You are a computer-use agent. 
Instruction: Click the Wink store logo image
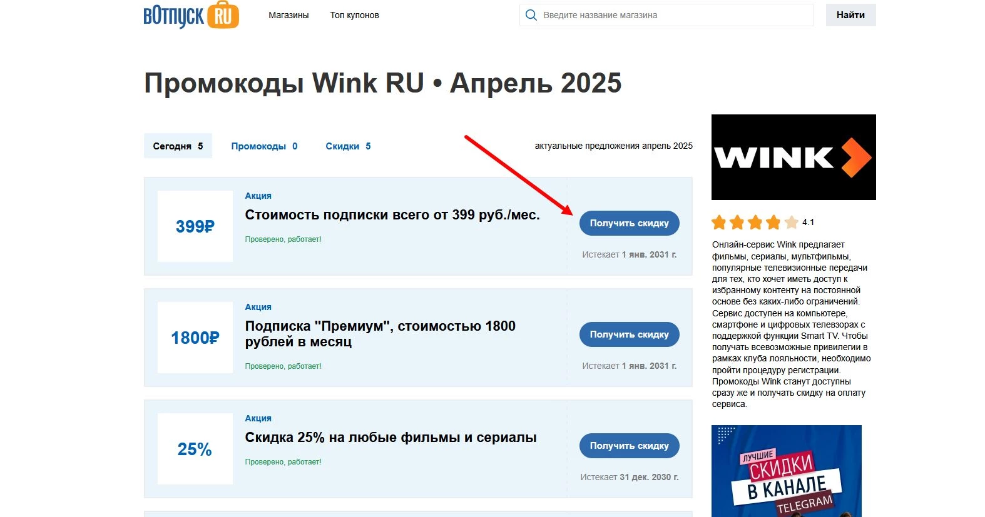tap(794, 157)
